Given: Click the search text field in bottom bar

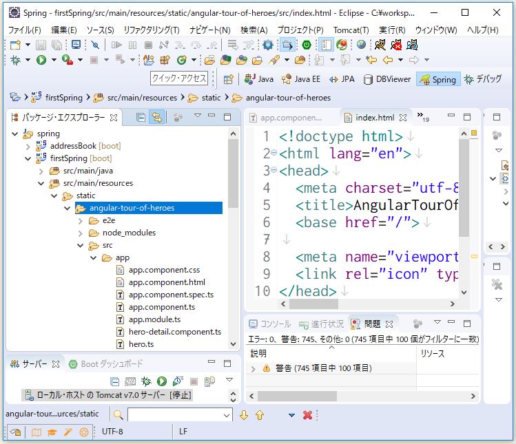Looking at the screenshot, I should pos(176,415).
